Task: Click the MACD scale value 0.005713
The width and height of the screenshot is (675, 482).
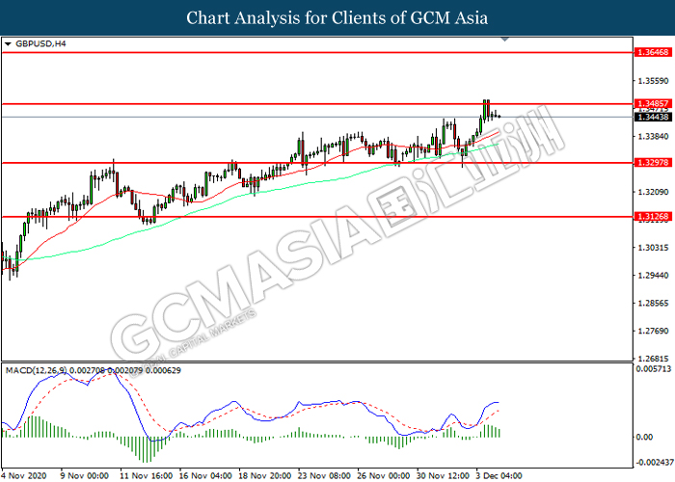Action: coord(654,369)
